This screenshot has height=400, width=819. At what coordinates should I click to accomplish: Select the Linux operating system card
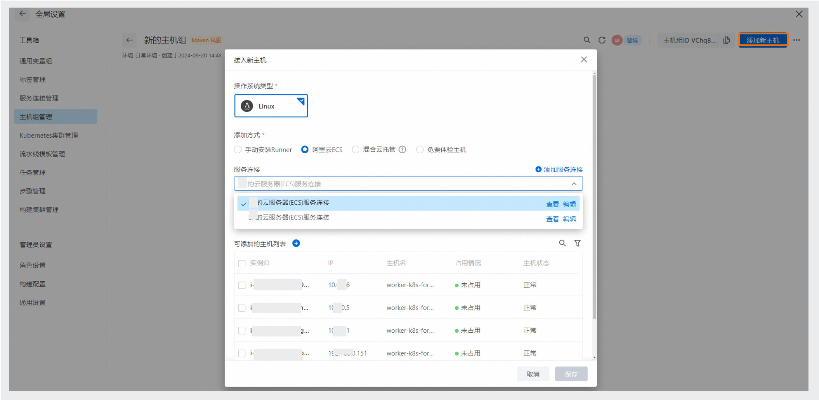(271, 106)
